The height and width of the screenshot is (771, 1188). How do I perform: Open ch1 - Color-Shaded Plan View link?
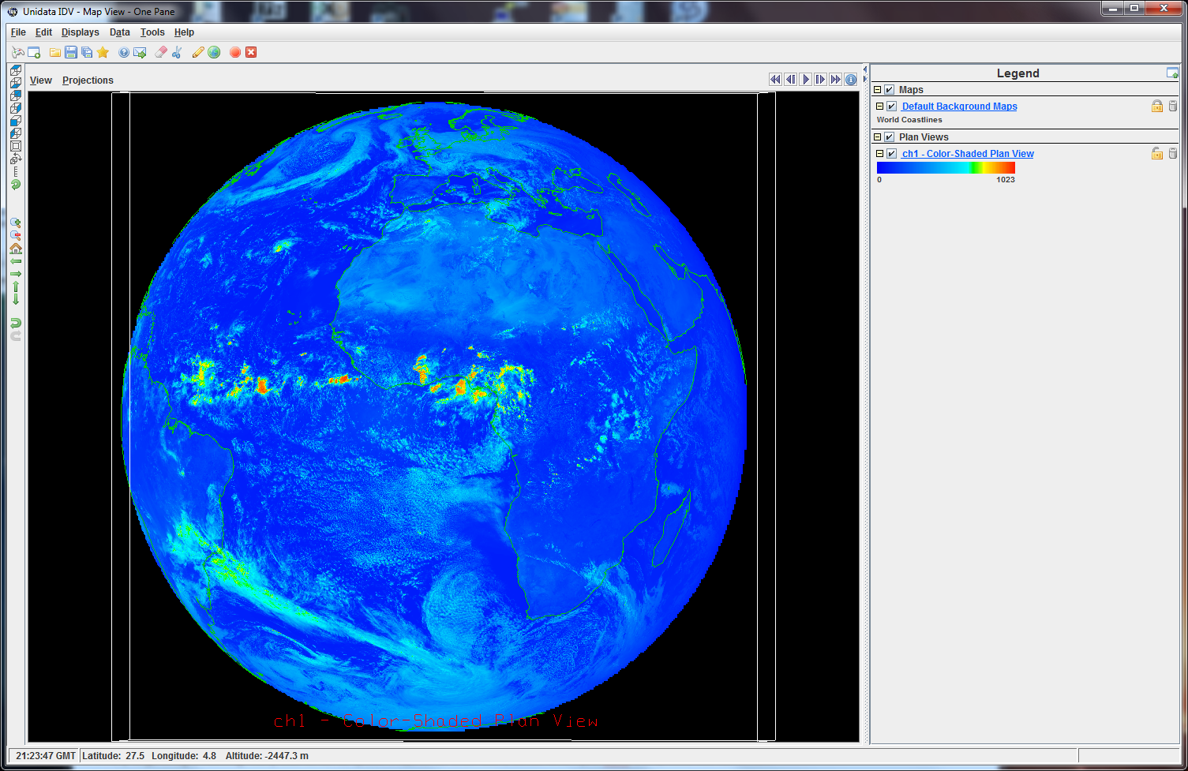click(968, 154)
